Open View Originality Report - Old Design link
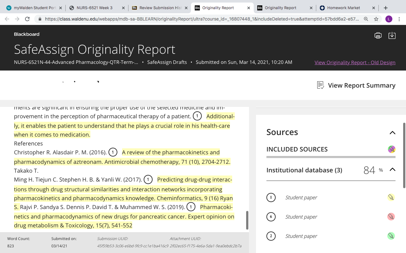This screenshot has height=253, width=406. pyautogui.click(x=355, y=62)
